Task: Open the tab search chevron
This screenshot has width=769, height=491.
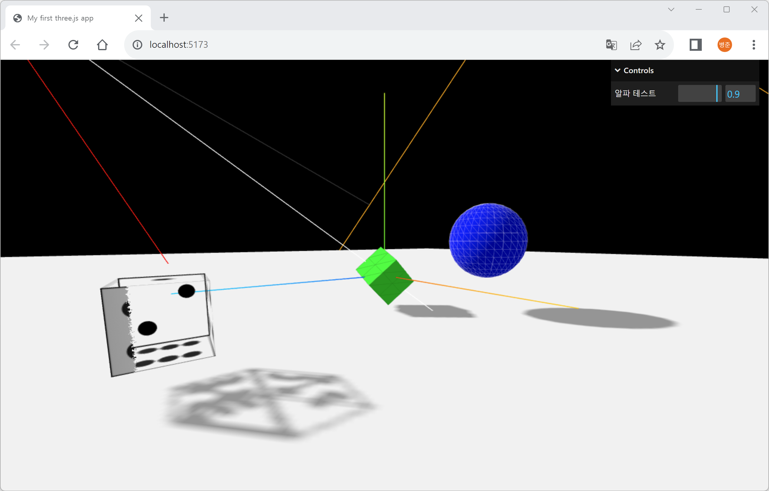Action: tap(671, 10)
